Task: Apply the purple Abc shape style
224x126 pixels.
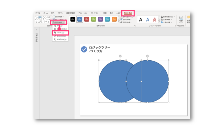Action: click(100, 19)
